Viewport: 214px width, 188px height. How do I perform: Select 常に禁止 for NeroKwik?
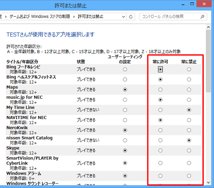189,130
